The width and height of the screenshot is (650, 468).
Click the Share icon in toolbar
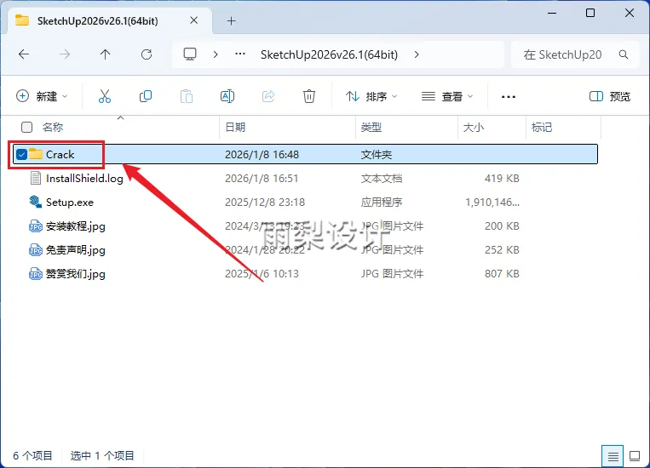268,96
